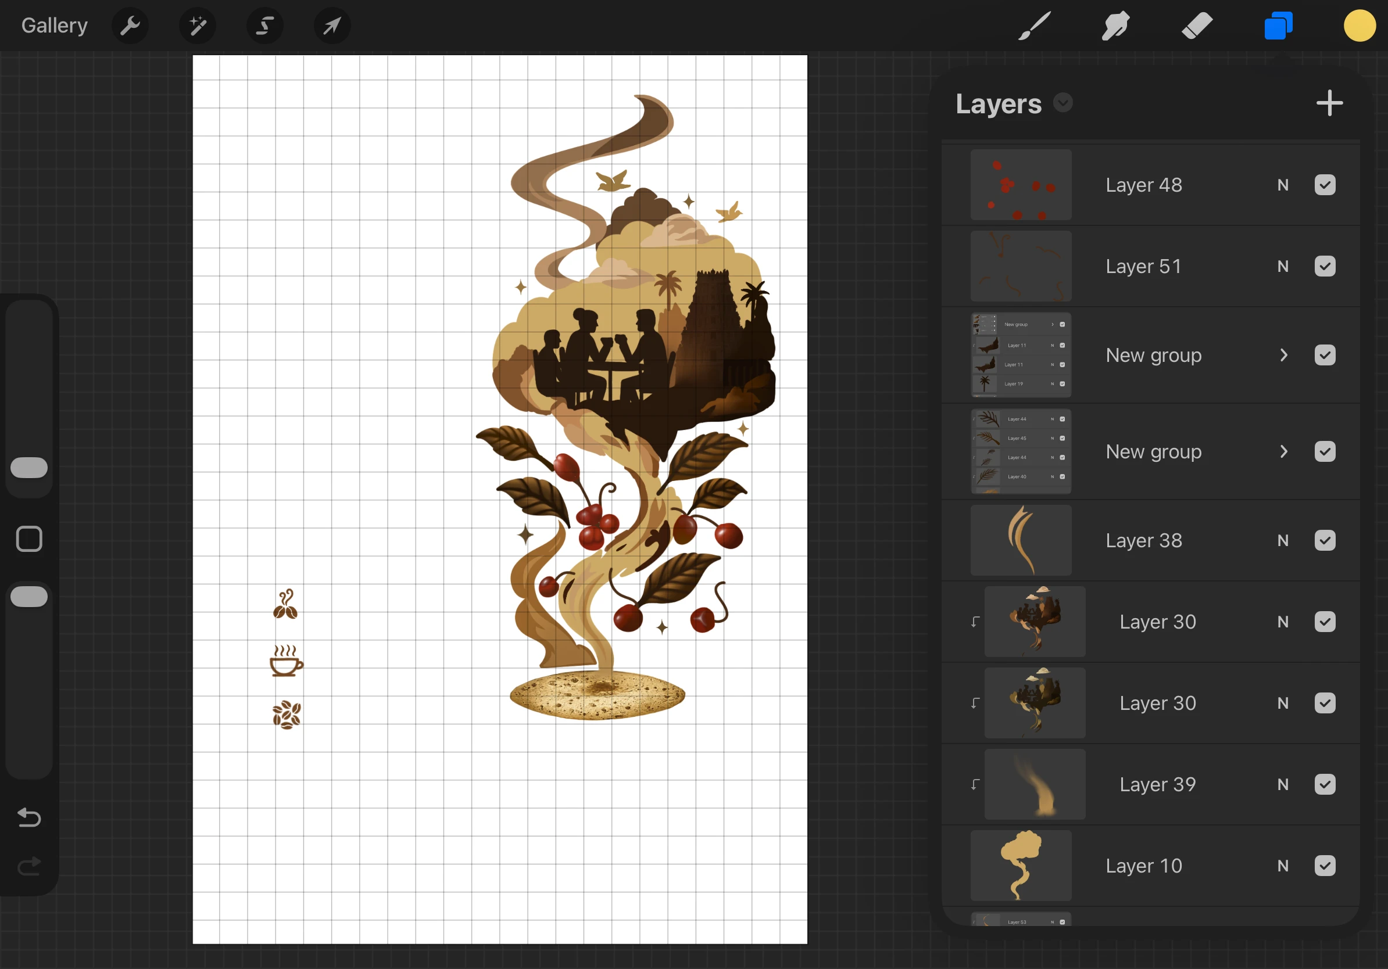Tap the Redo arrow
The height and width of the screenshot is (969, 1388).
(x=29, y=866)
